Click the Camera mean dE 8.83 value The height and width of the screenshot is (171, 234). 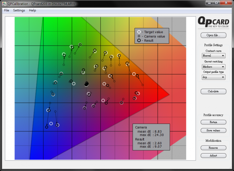click(158, 131)
